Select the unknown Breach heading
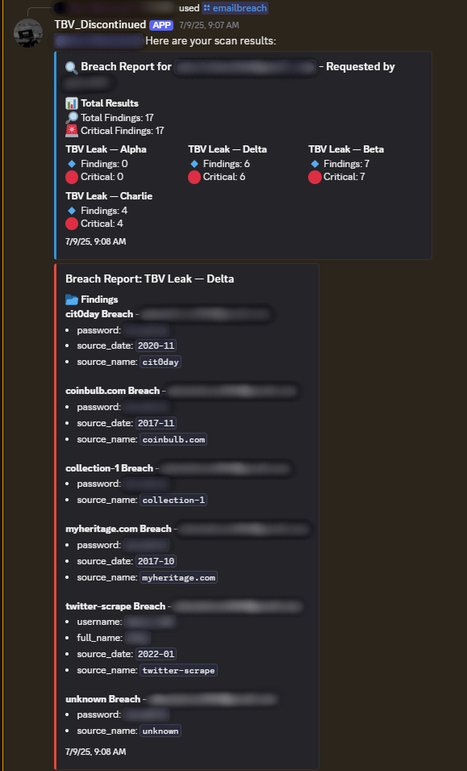The image size is (467, 771). point(103,698)
